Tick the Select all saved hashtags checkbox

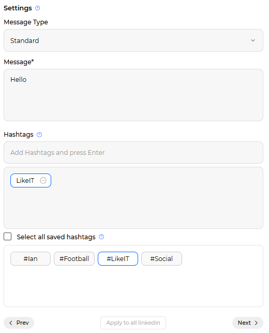[8, 237]
